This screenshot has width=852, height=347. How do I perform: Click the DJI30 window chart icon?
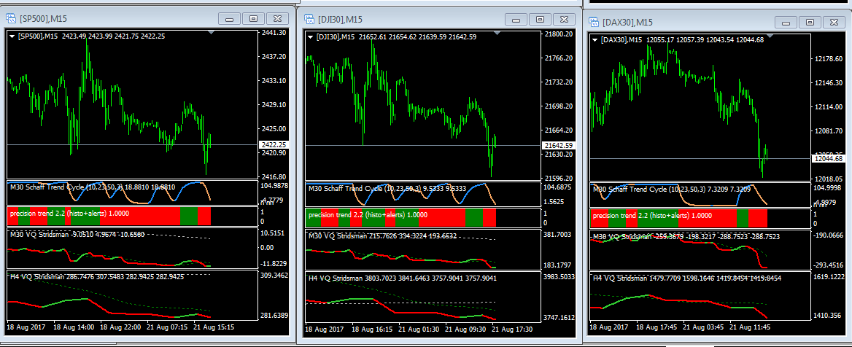point(309,19)
